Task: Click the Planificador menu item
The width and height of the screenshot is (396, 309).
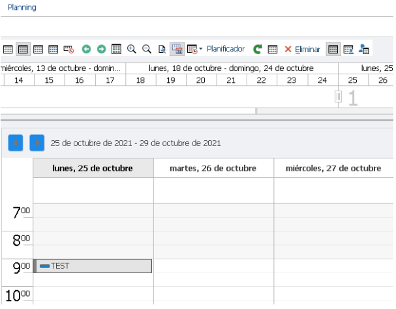Action: pos(226,49)
